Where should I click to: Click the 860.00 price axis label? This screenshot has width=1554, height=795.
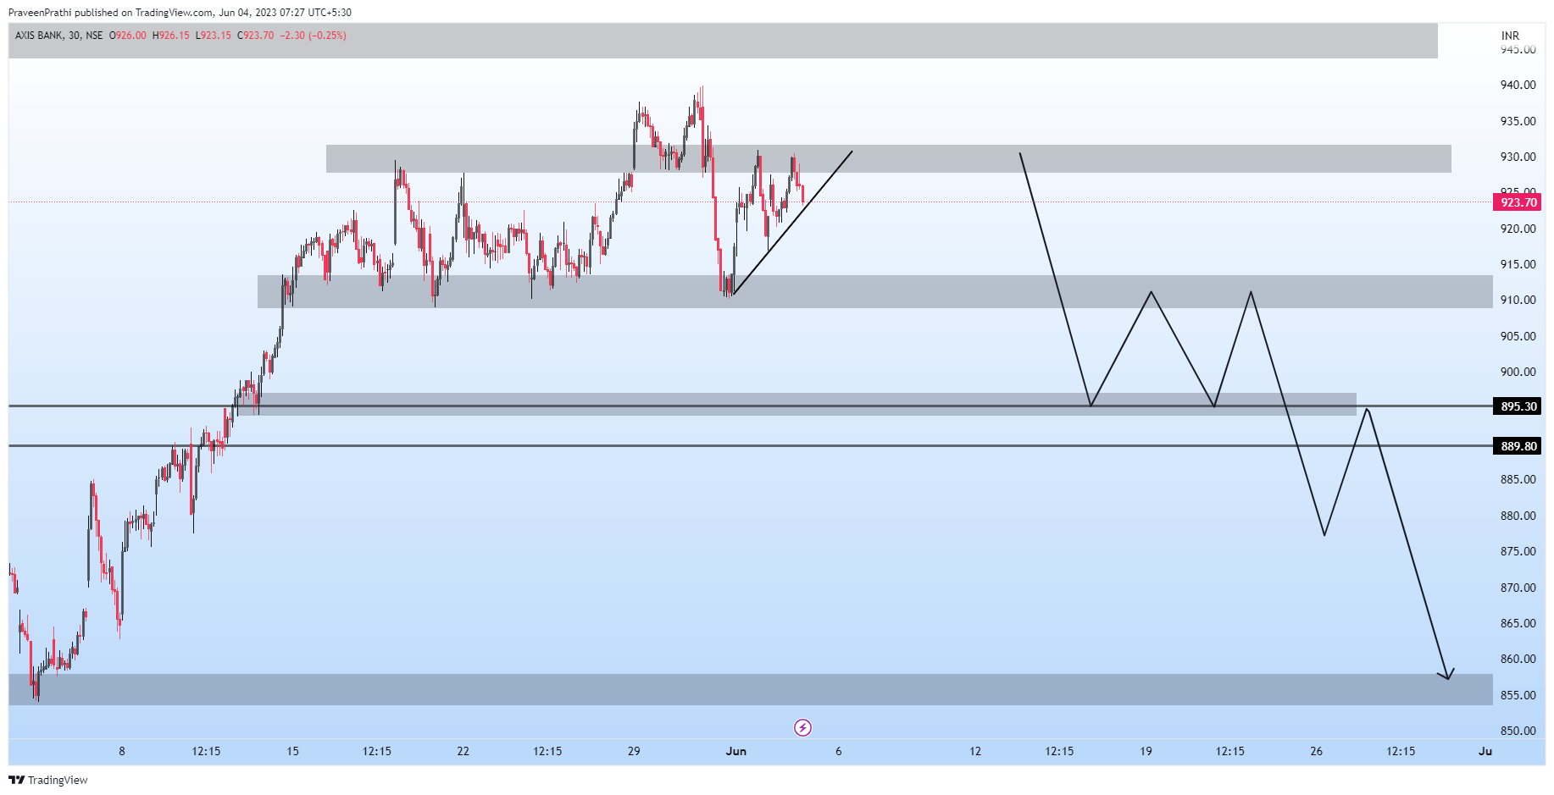[x=1518, y=659]
